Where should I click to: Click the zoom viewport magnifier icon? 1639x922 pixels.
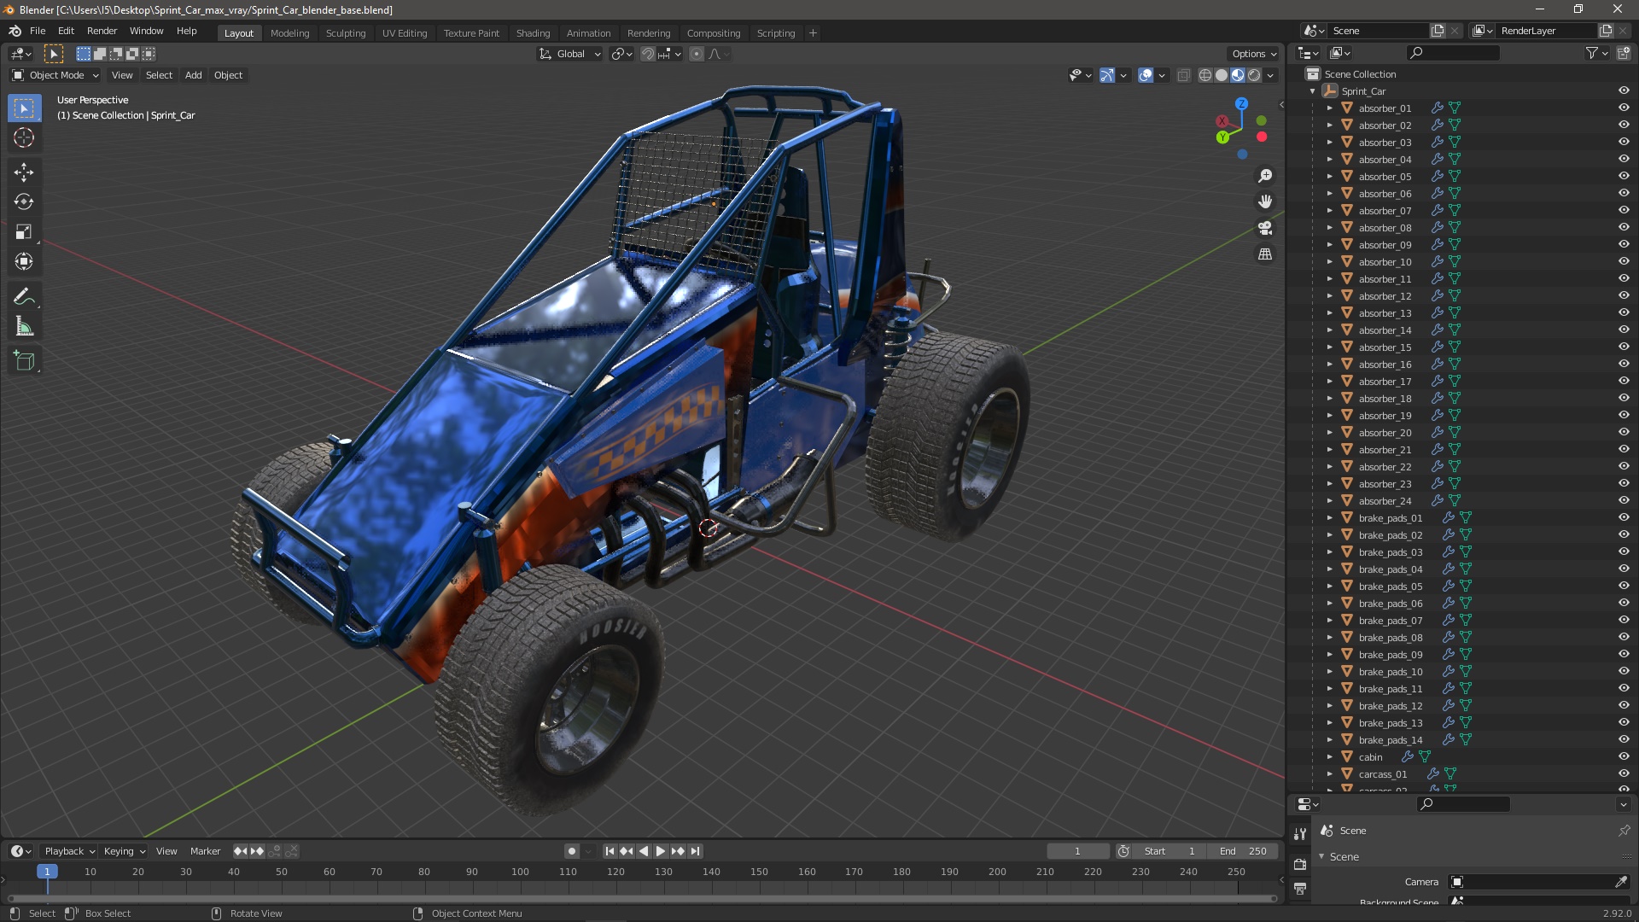tap(1265, 176)
